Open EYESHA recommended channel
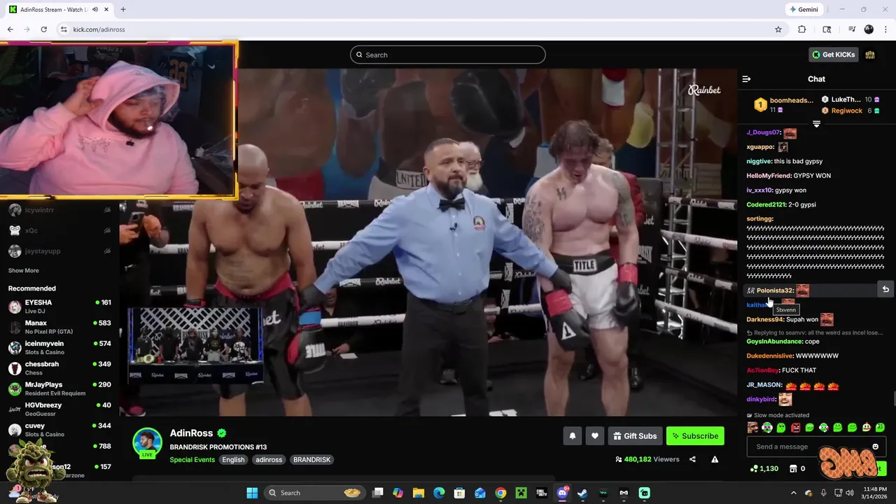896x504 pixels. pos(59,307)
